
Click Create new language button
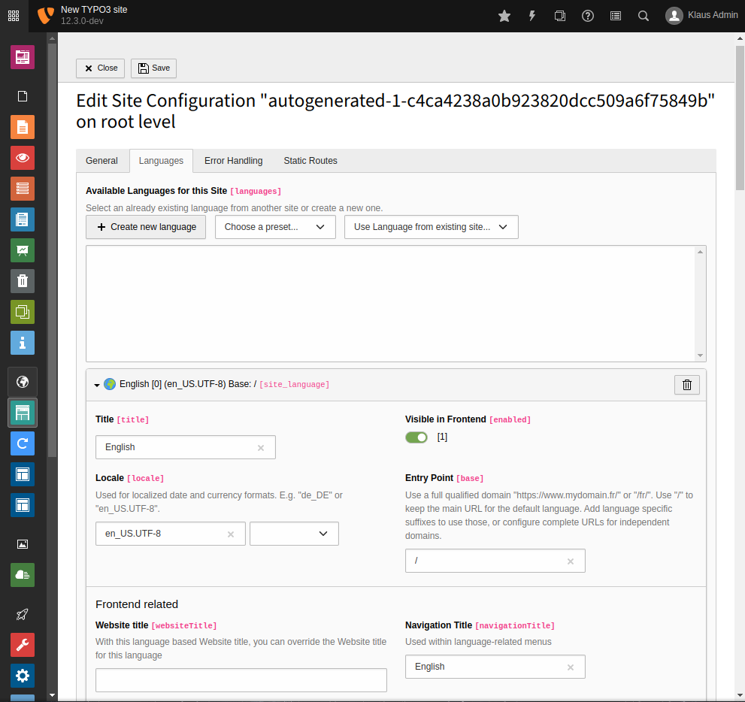pyautogui.click(x=146, y=227)
